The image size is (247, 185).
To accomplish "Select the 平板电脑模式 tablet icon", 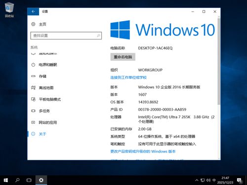I will [x=33, y=99].
